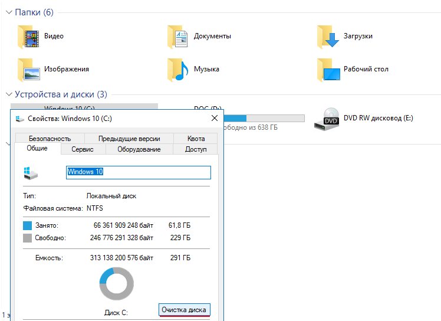Switch to the Сервис tab

point(83,149)
